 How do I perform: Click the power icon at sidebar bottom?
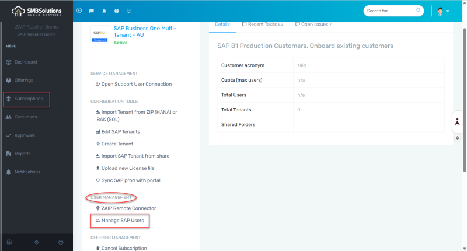click(x=36, y=242)
